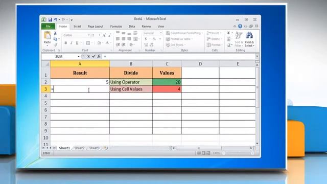
Task: Open the Clipboard dialog launcher
Action: (59, 51)
